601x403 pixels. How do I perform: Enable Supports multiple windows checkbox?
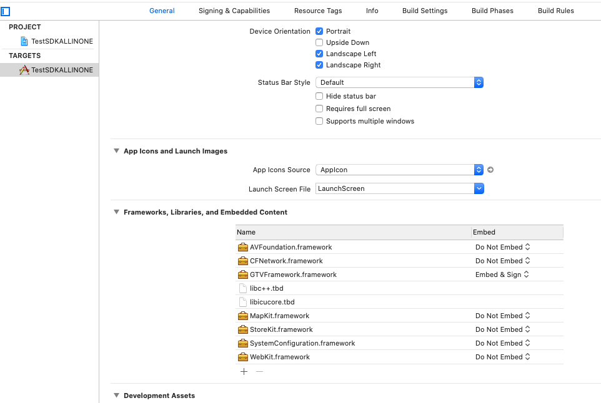click(319, 121)
